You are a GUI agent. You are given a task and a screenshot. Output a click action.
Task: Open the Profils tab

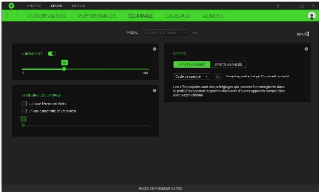pyautogui.click(x=79, y=6)
